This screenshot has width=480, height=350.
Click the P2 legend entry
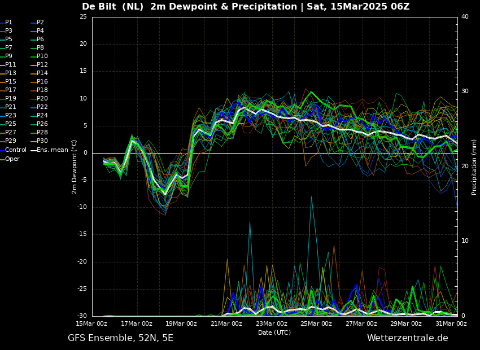(40, 23)
